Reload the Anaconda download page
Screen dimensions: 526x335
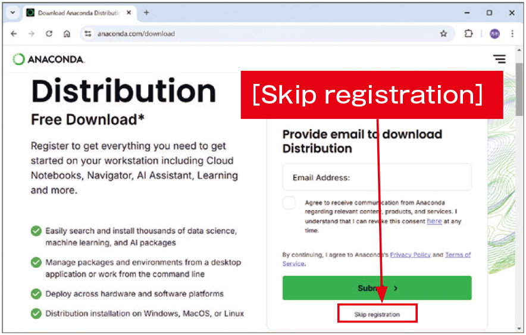click(49, 34)
